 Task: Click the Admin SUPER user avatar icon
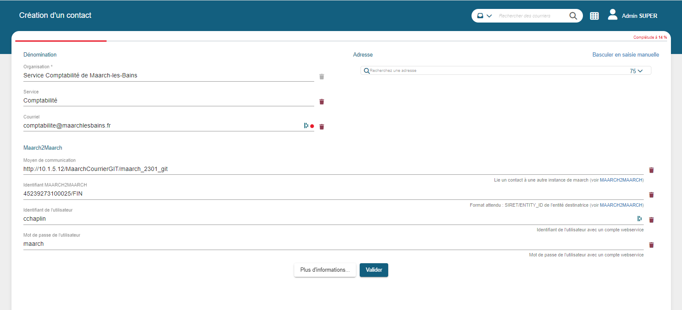(612, 15)
